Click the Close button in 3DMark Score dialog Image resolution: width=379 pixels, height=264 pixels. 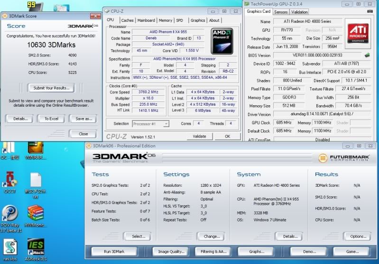(x=83, y=134)
